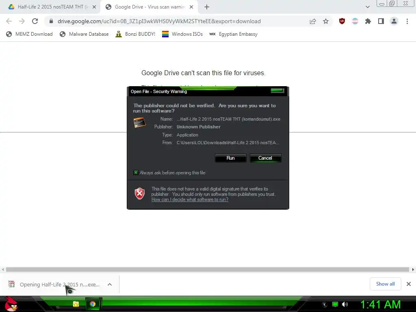Cancel the Open File security warning
The height and width of the screenshot is (312, 416).
(x=265, y=158)
